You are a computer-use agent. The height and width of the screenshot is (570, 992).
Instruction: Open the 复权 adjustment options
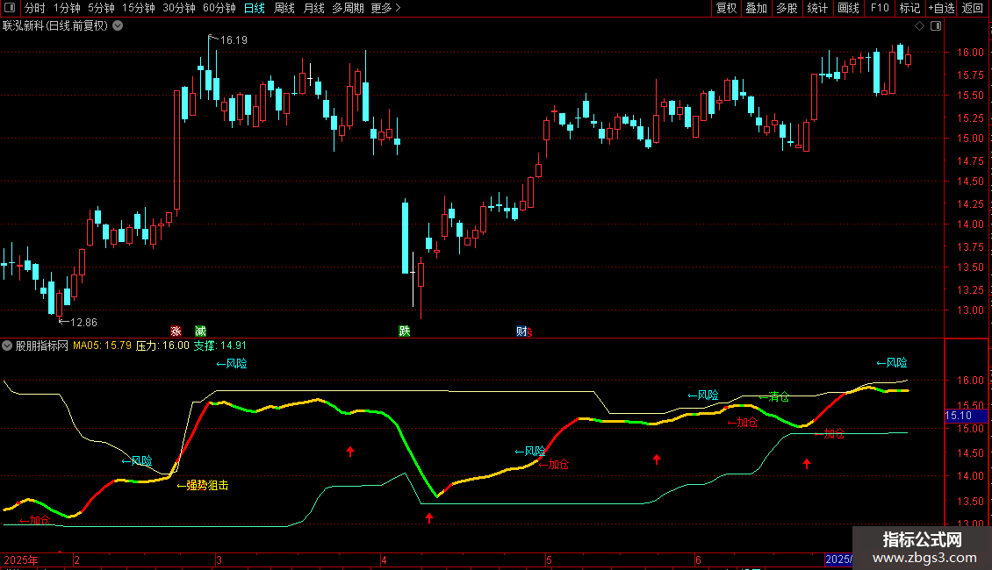(x=726, y=8)
